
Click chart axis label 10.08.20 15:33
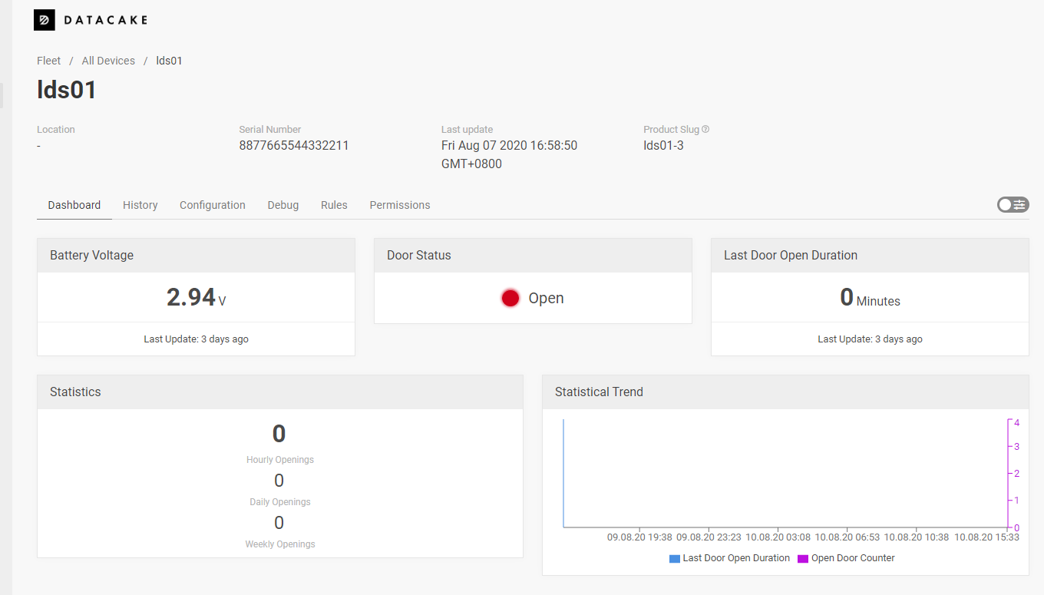click(986, 537)
